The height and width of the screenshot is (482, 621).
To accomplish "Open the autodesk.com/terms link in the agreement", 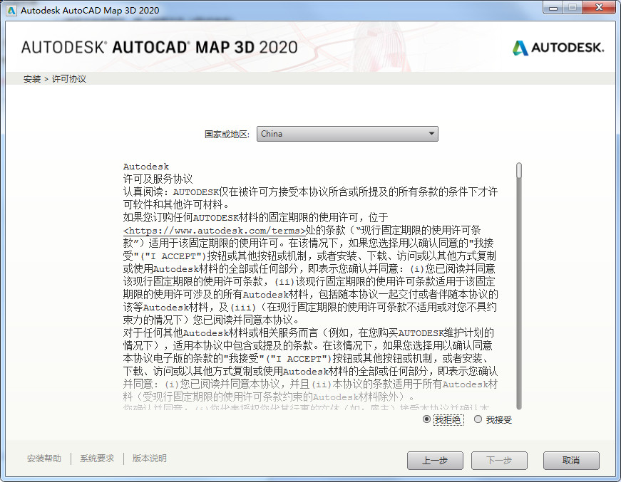I will tap(215, 231).
